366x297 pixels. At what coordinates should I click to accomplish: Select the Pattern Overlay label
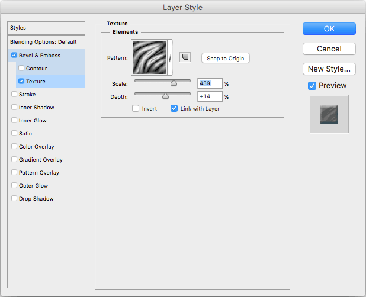point(39,173)
